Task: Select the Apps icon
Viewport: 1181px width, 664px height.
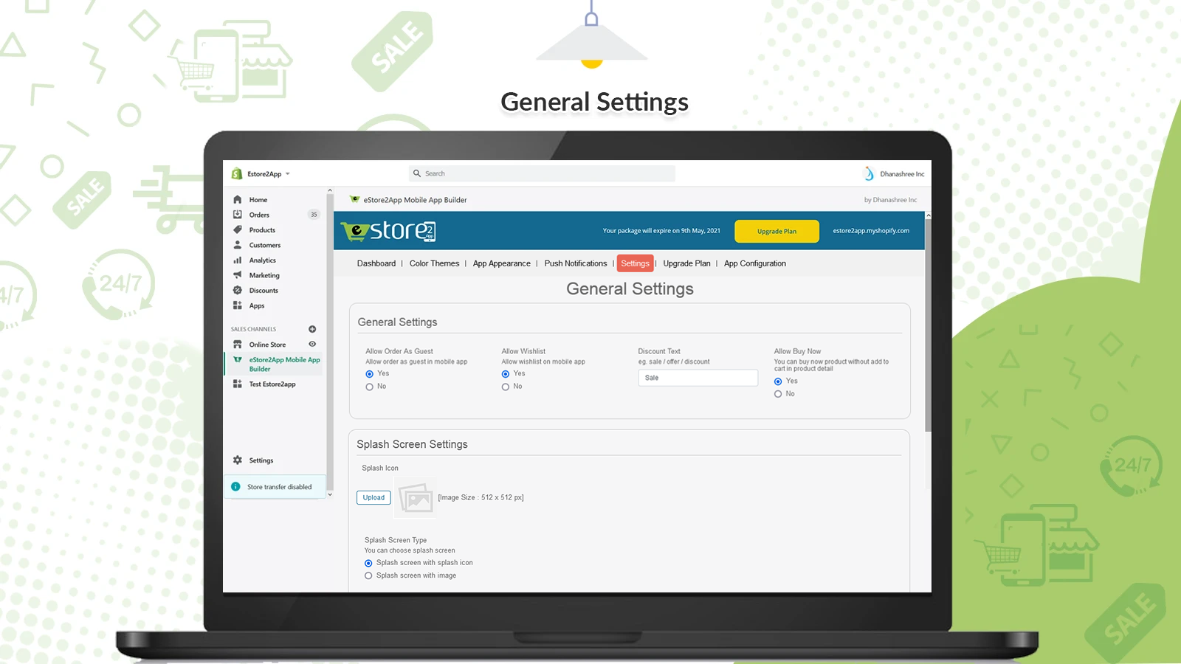Action: 238,305
